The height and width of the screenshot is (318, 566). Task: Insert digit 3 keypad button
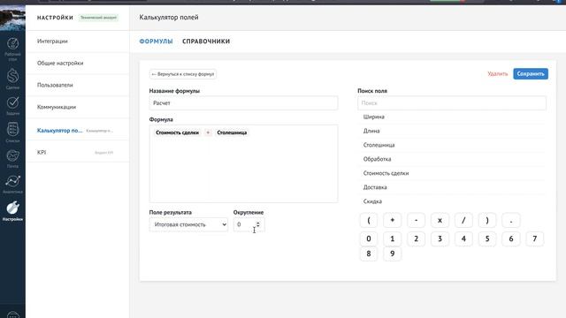pos(440,238)
